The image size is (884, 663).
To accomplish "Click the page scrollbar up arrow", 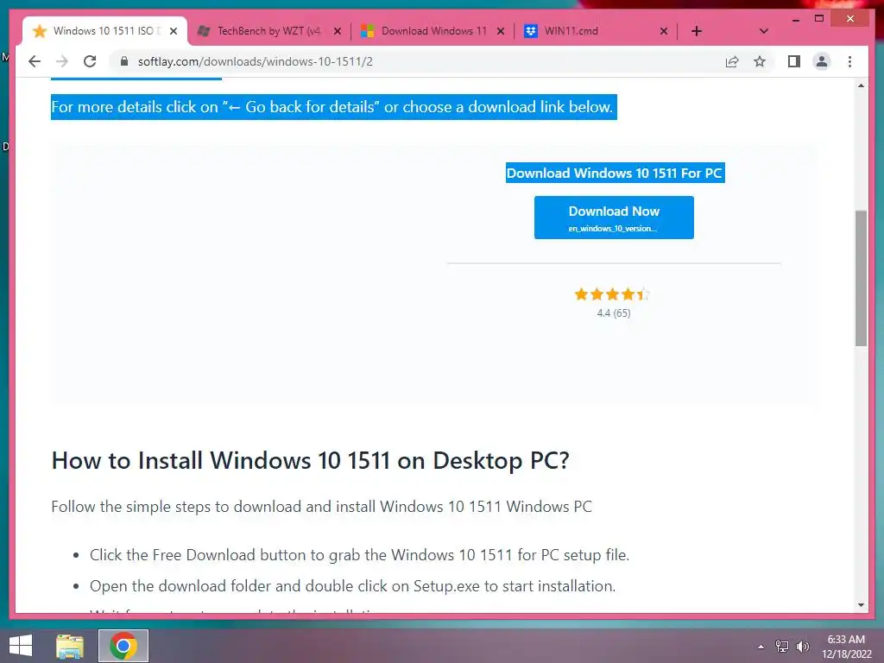I will tap(861, 85).
